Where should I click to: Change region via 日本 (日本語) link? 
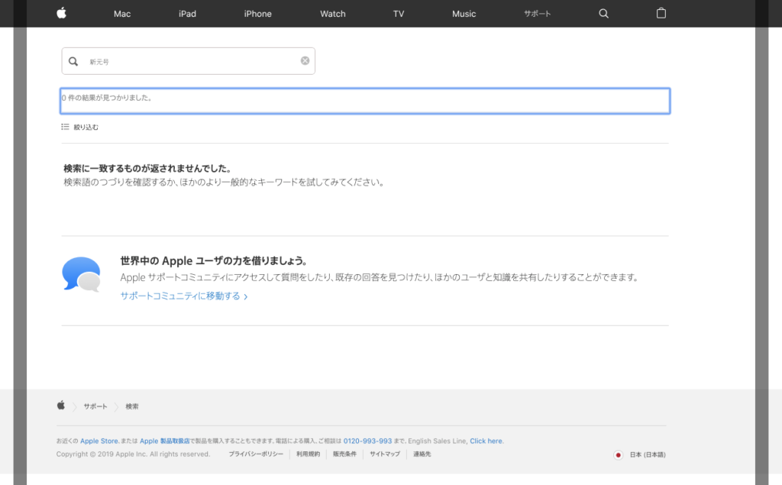point(648,454)
